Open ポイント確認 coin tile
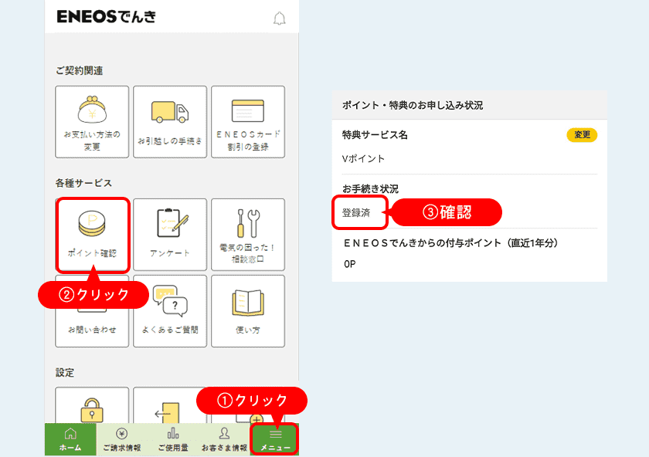The image size is (649, 457). 93,235
